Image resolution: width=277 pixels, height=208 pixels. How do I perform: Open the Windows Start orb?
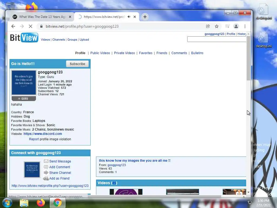coord(7,203)
